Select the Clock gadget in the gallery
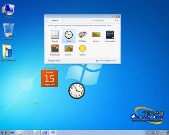169x135 pixels. tap(69, 36)
